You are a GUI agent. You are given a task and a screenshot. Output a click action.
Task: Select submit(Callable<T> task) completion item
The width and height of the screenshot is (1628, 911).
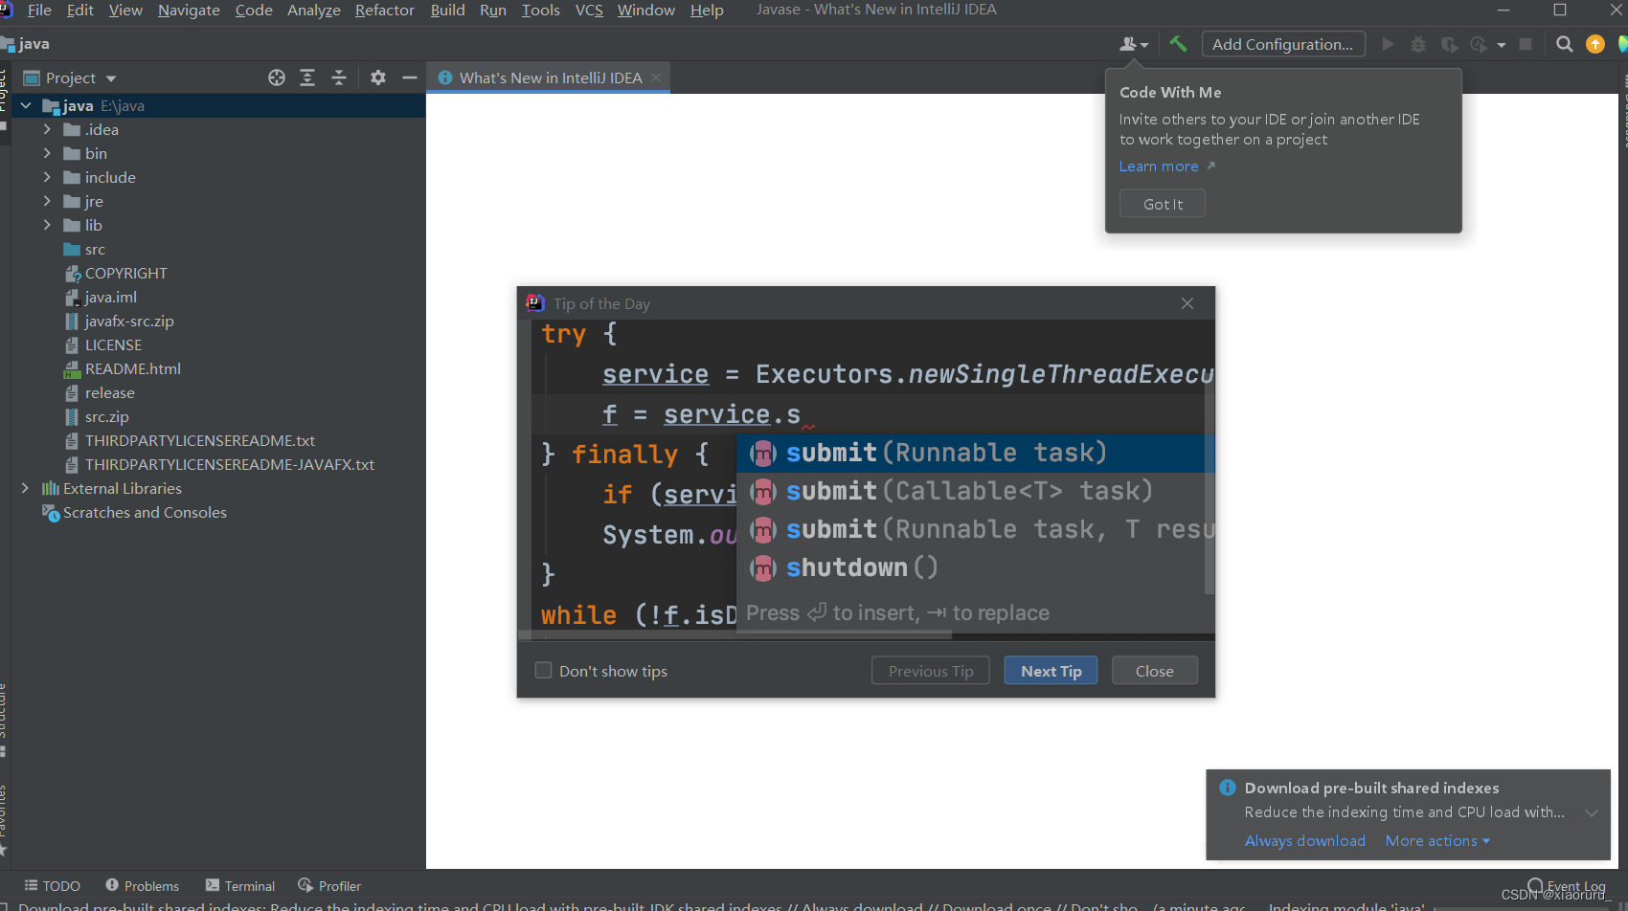point(975,491)
